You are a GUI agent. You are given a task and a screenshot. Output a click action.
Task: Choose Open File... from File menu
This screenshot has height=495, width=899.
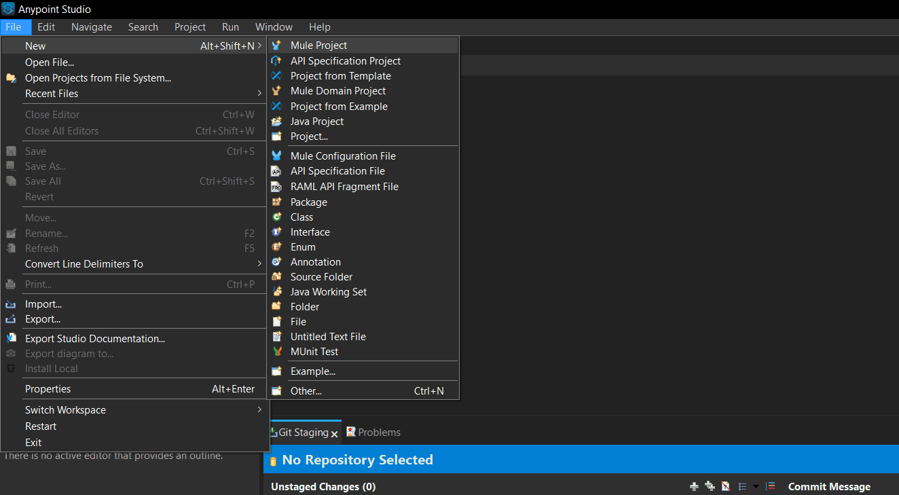134,62
